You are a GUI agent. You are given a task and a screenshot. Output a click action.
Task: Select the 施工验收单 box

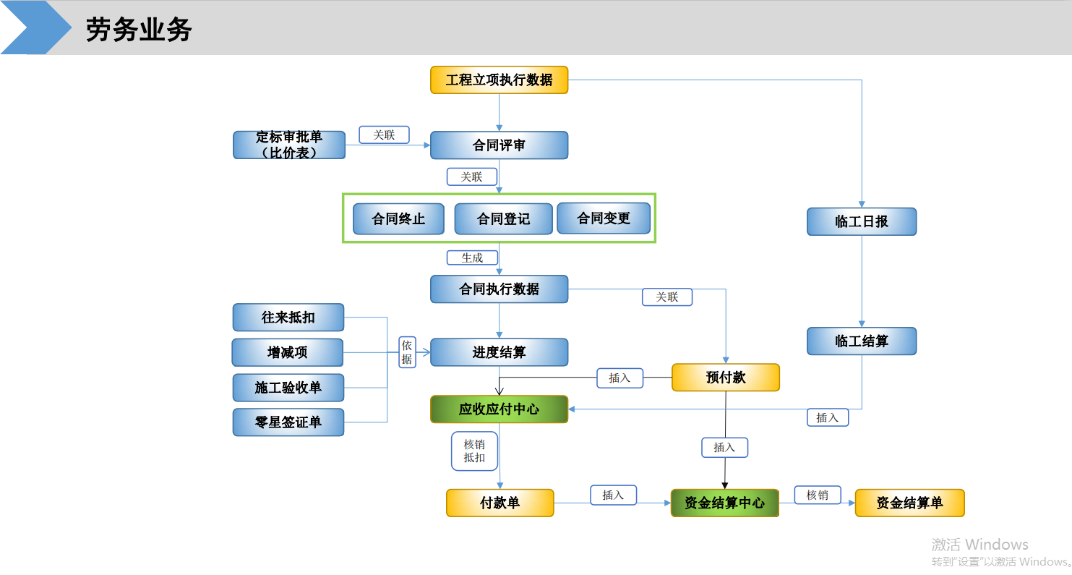point(288,388)
